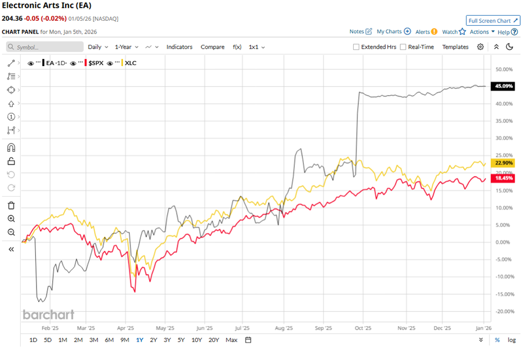Select the price range measure tool
The image size is (527, 347).
[11, 130]
